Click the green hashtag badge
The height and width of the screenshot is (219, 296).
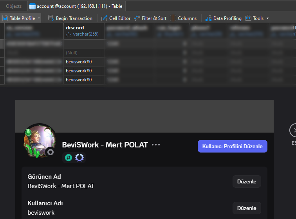click(x=69, y=158)
